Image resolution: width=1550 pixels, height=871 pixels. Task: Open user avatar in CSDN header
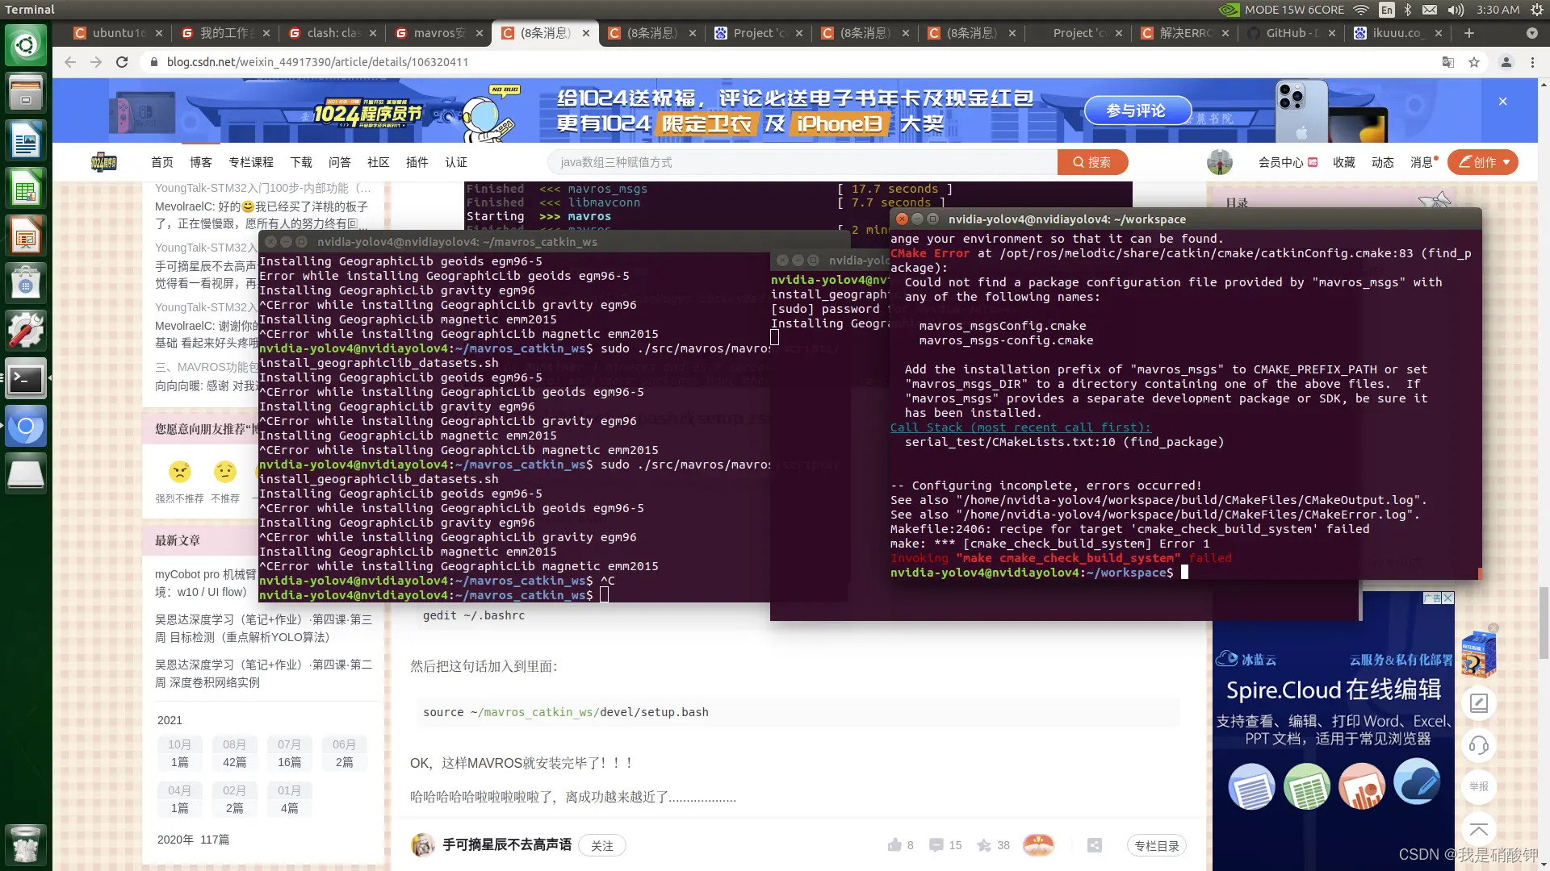(x=1219, y=162)
